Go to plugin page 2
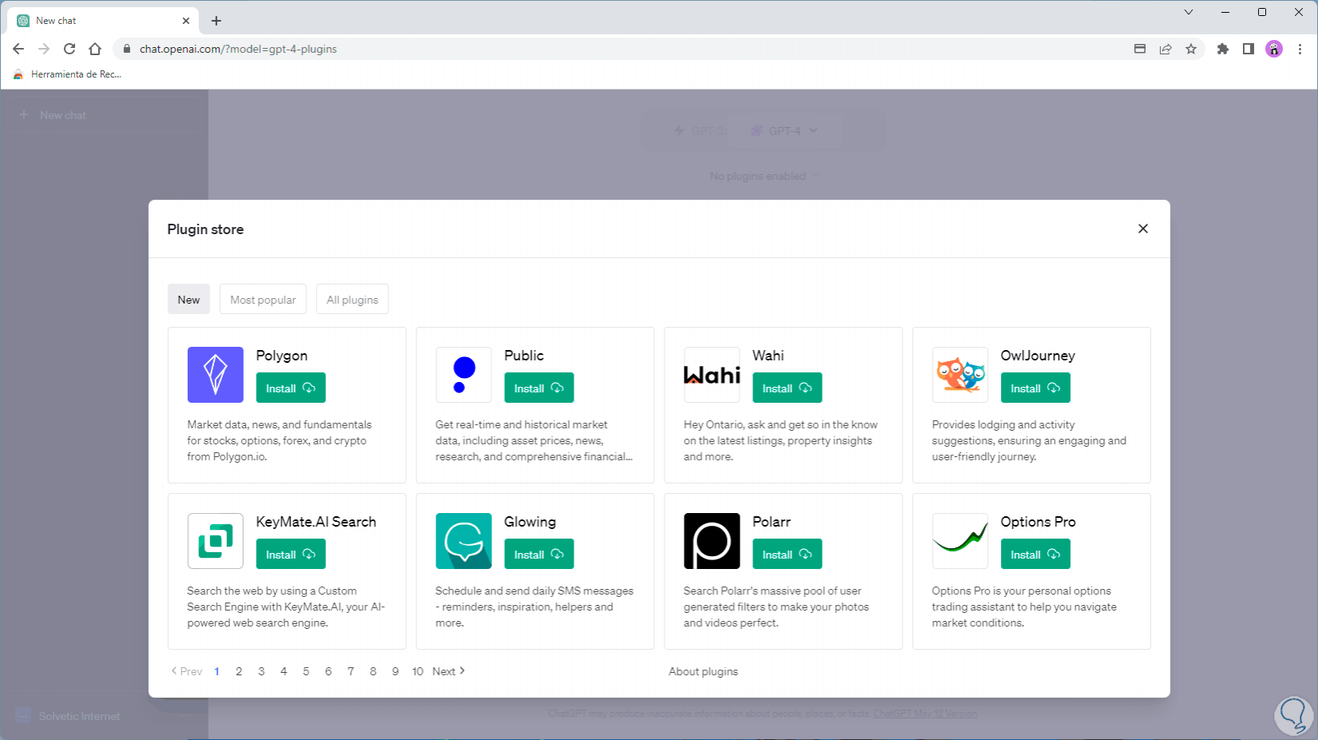Image resolution: width=1318 pixels, height=740 pixels. click(x=239, y=671)
